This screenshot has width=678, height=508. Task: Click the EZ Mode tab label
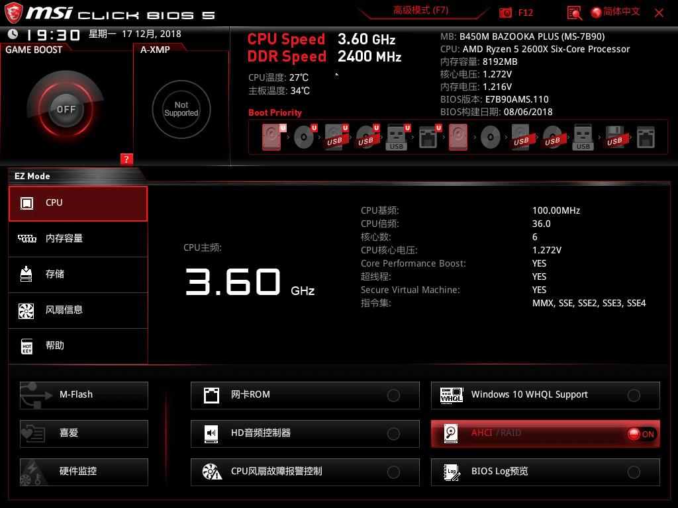30,176
